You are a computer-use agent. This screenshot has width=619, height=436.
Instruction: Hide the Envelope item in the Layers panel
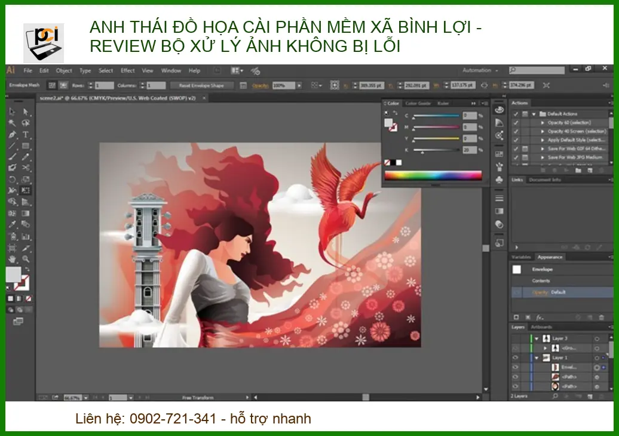tap(515, 368)
